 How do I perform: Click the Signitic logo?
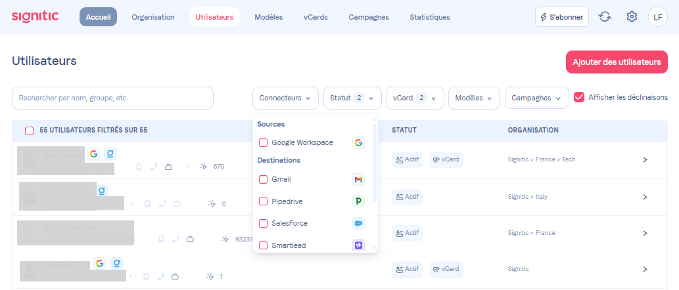point(35,17)
